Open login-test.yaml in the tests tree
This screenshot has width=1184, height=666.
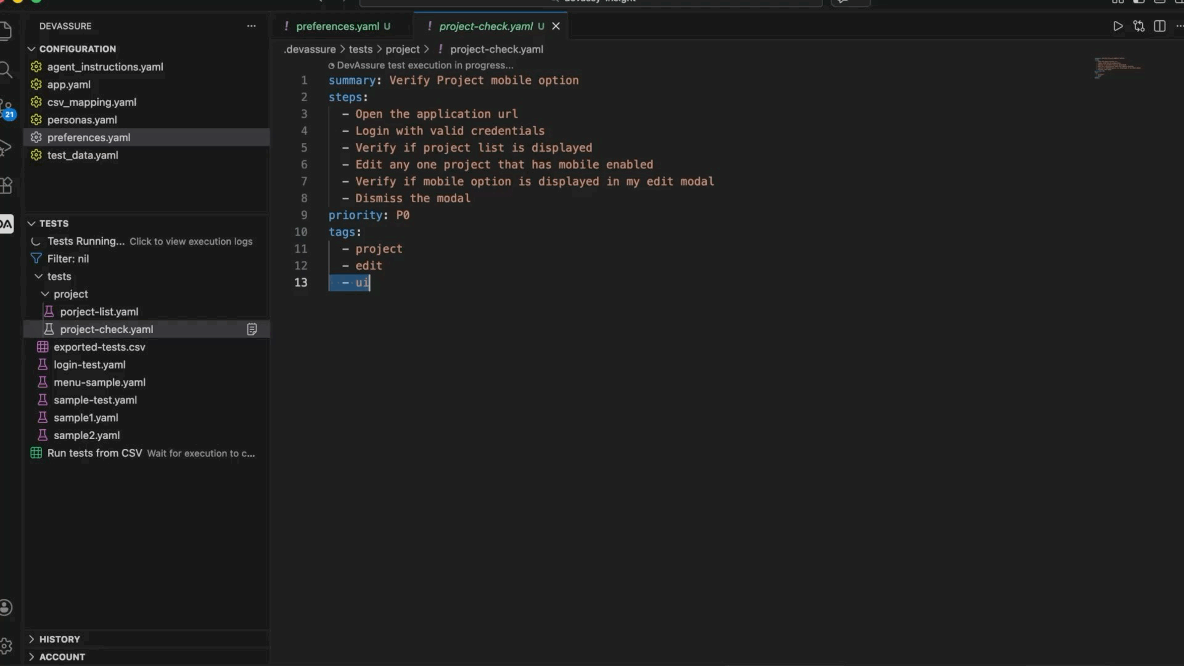89,364
